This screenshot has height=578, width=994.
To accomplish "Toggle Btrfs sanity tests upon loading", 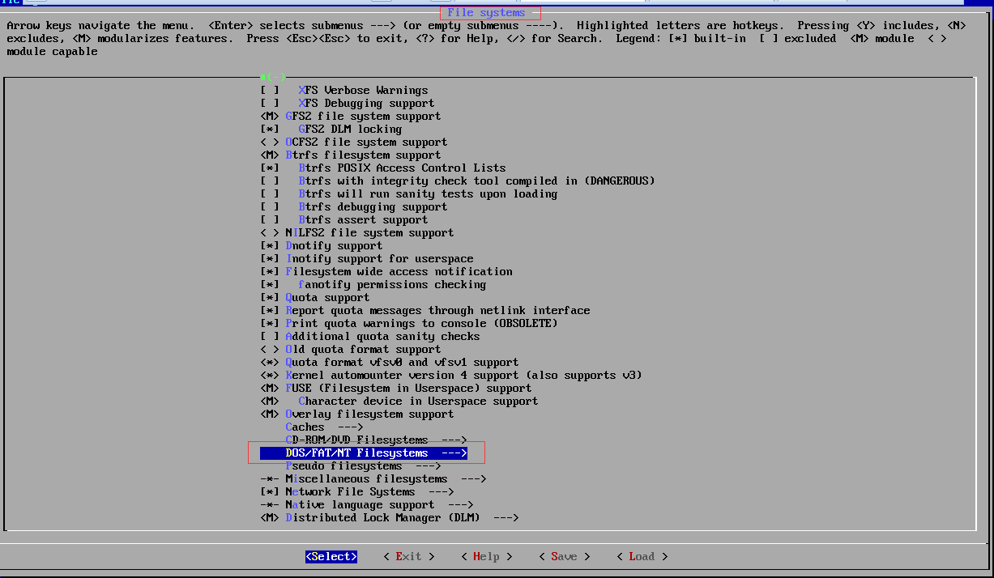I will point(409,193).
